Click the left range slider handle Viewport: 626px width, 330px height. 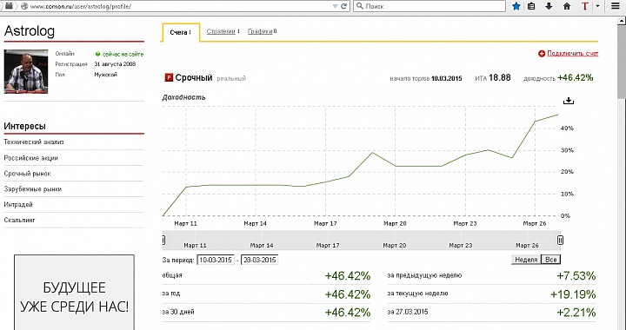click(163, 240)
